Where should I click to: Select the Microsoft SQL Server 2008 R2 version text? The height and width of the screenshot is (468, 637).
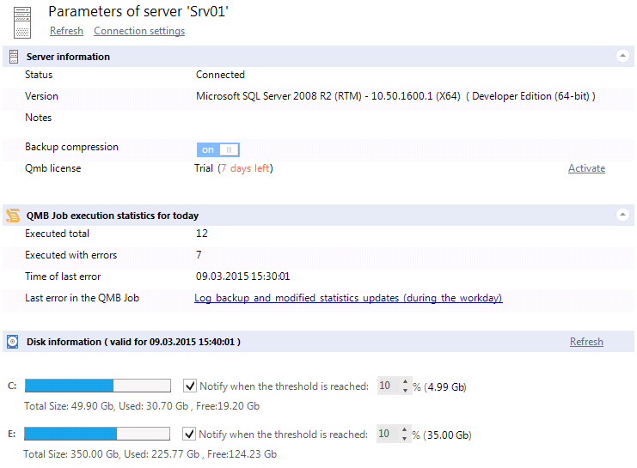point(395,96)
